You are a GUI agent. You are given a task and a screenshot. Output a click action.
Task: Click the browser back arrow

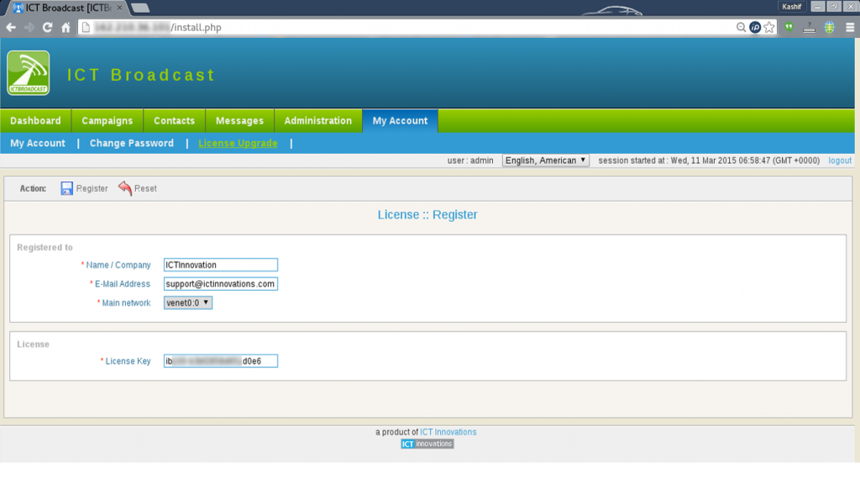click(x=11, y=28)
